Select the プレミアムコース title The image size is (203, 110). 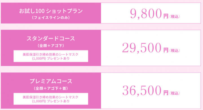tap(51, 81)
